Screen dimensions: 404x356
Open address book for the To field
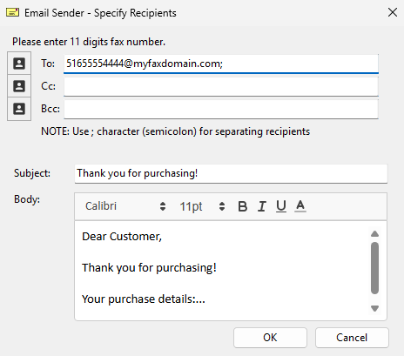[x=19, y=64]
